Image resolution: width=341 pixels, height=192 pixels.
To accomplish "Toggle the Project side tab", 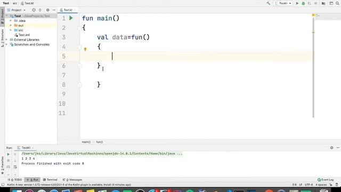I will click(x=2, y=17).
